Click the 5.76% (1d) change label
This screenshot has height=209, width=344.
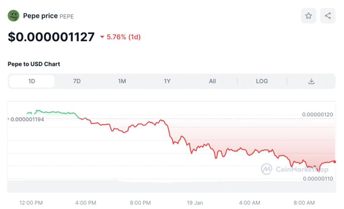124,37
